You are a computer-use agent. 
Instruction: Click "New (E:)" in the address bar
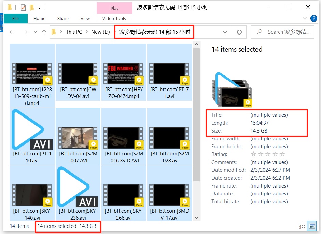pyautogui.click(x=100, y=32)
